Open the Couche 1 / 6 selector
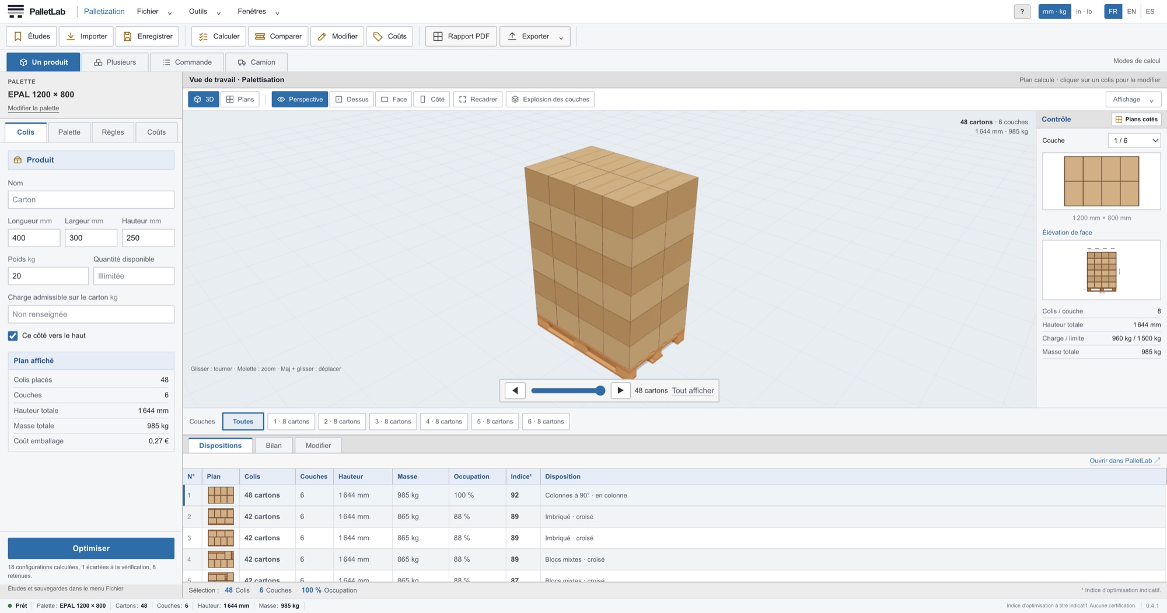The image size is (1167, 613). [1134, 141]
